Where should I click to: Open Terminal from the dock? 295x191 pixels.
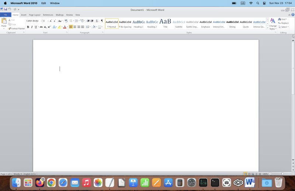point(215,183)
